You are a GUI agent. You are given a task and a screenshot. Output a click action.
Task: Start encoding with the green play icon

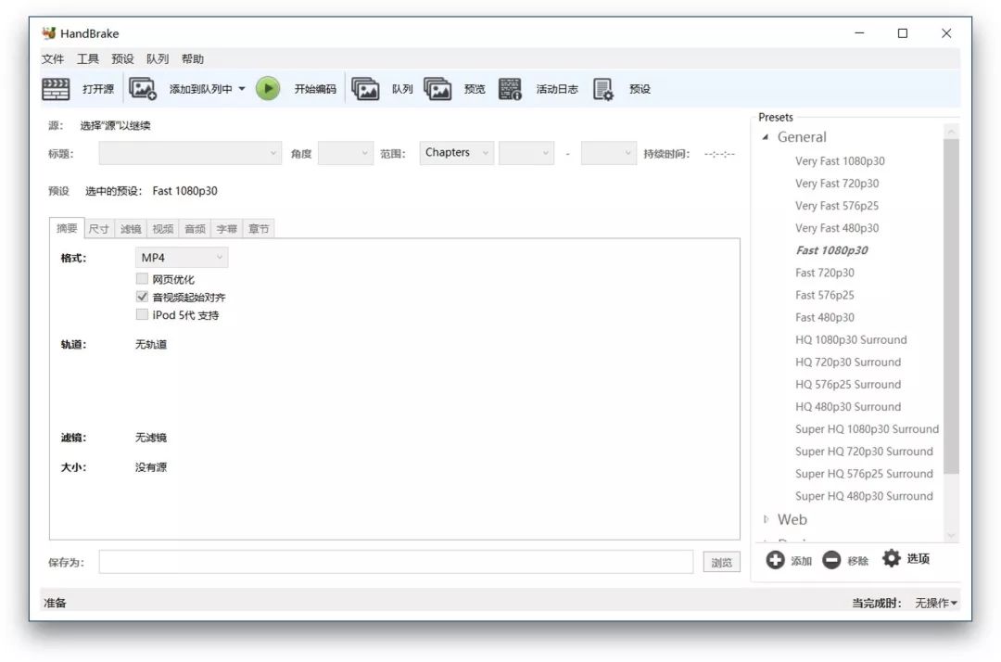(x=268, y=89)
